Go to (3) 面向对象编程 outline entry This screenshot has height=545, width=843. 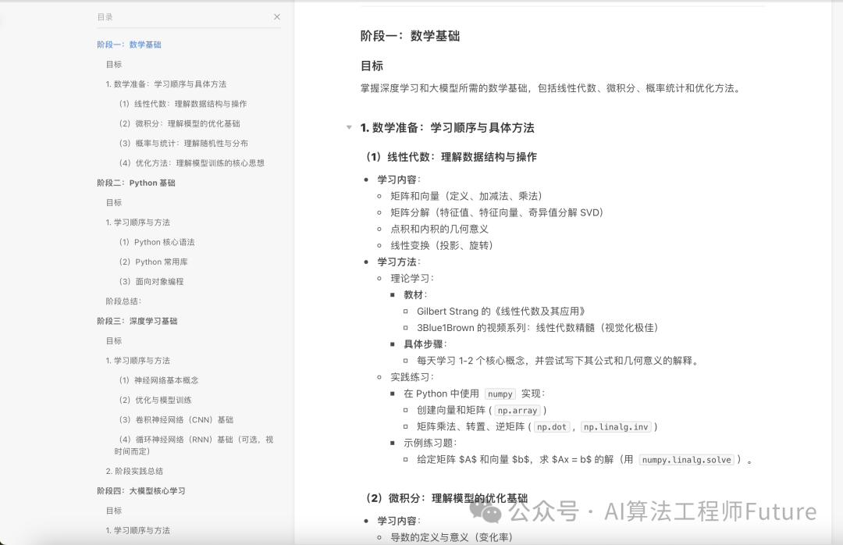pos(151,281)
